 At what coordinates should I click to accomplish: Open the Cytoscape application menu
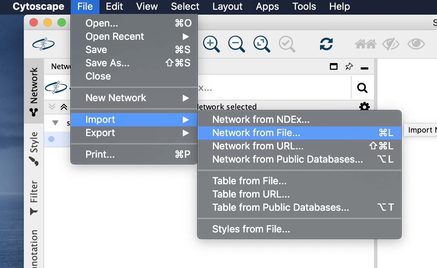pyautogui.click(x=39, y=7)
